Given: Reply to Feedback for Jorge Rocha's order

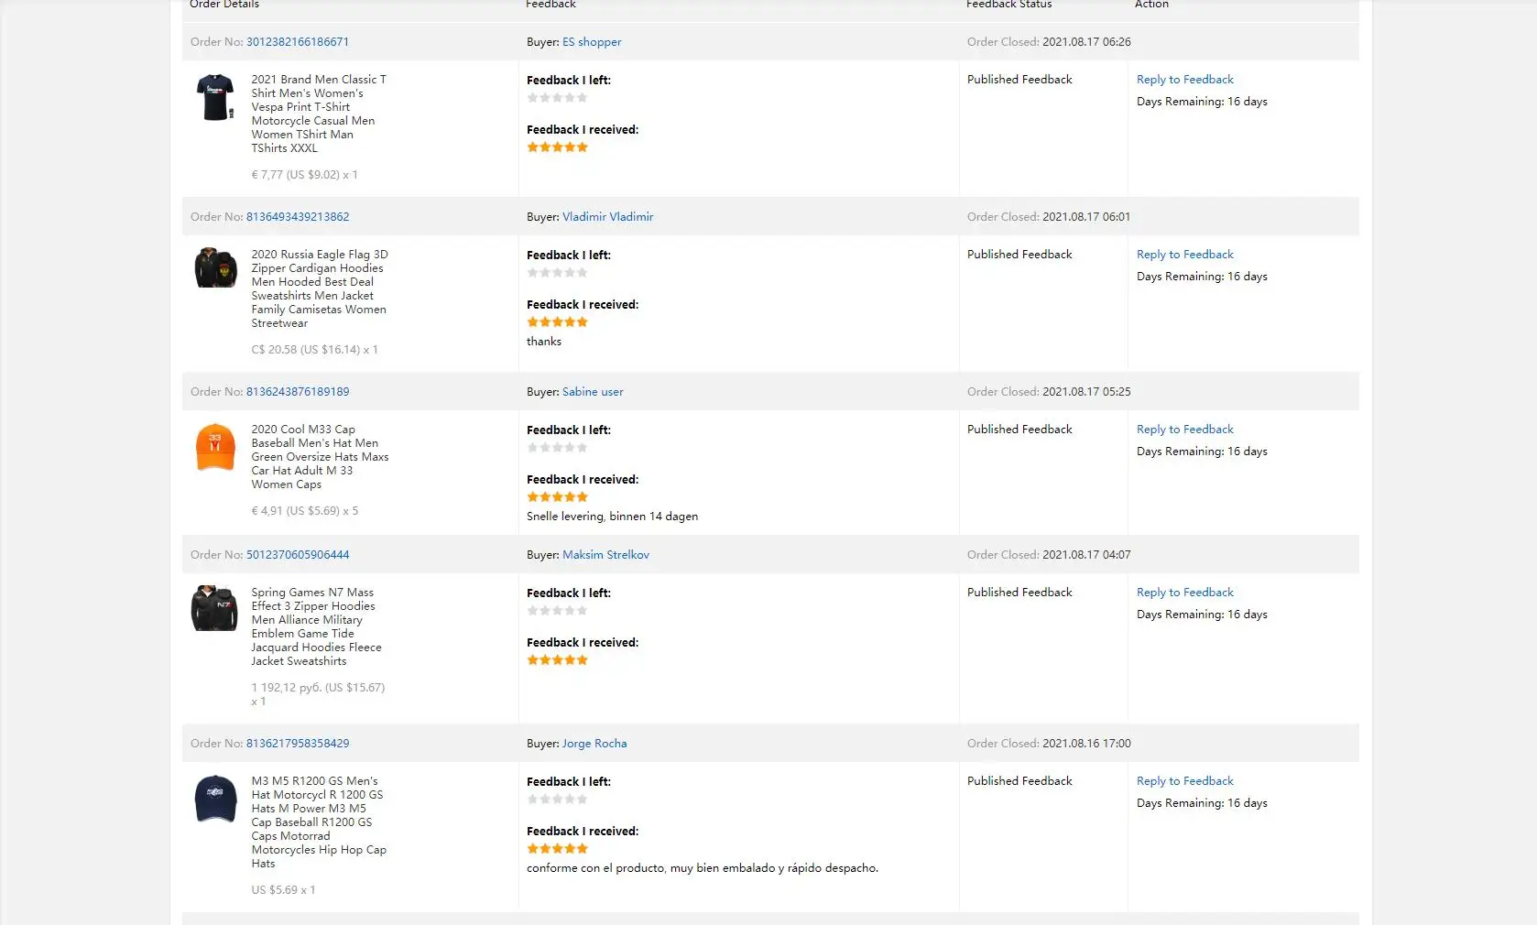Looking at the screenshot, I should pyautogui.click(x=1184, y=781).
